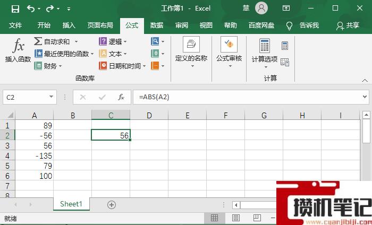This screenshot has height=225, width=372.
Task: Switch to the 开始 tab
Action: pyautogui.click(x=44, y=25)
